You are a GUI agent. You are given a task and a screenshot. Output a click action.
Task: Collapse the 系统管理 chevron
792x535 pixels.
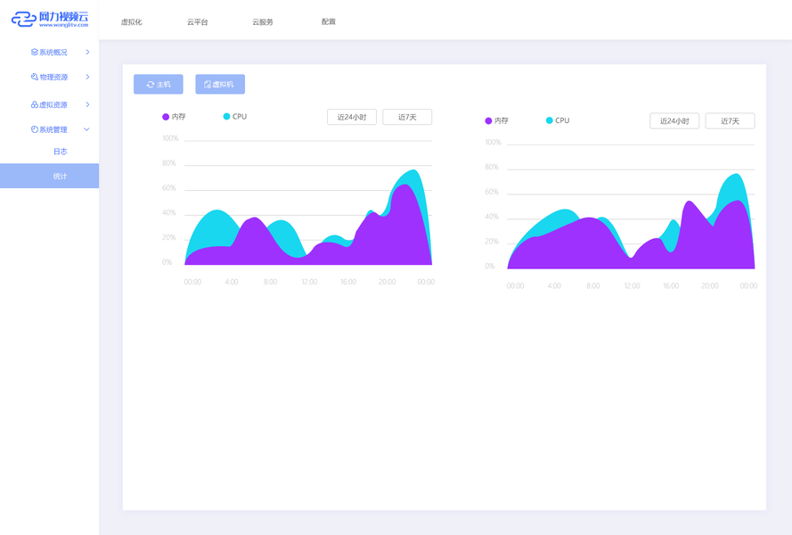[x=87, y=129]
